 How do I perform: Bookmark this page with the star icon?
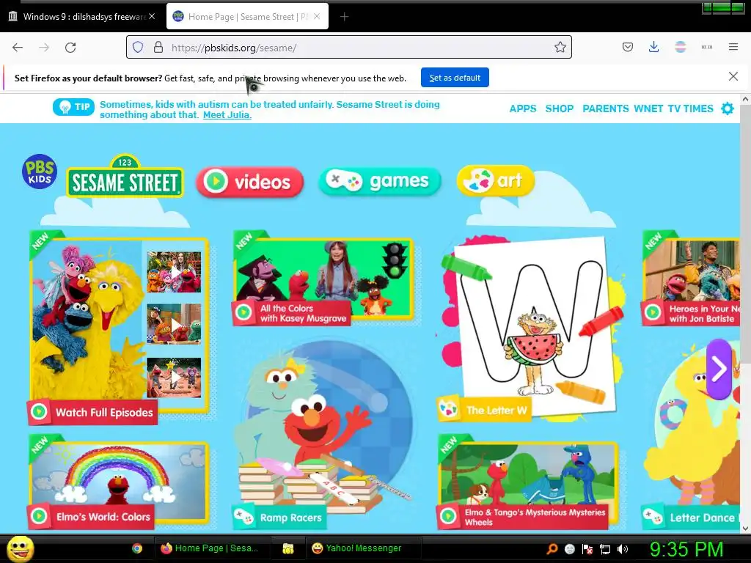point(560,48)
